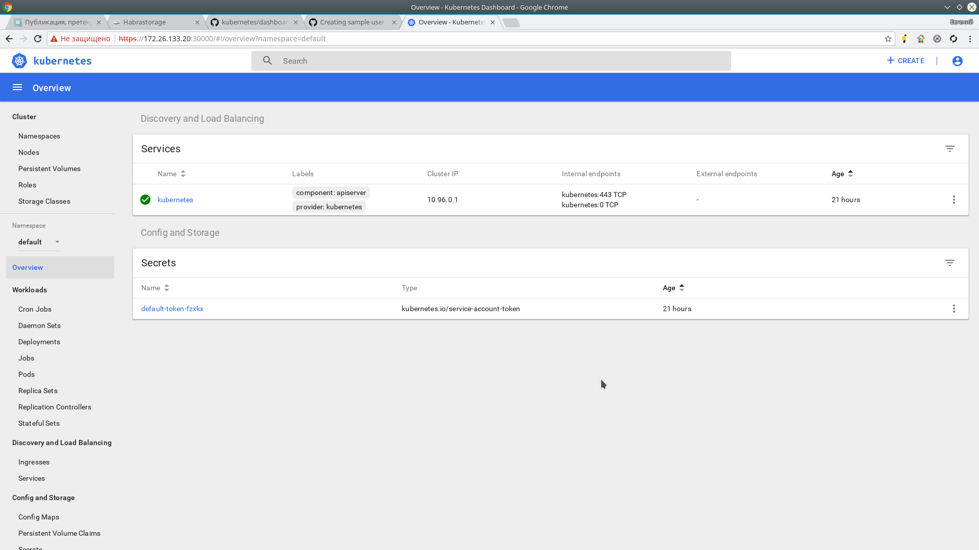
Task: Open the kubernetes service link
Action: click(175, 200)
